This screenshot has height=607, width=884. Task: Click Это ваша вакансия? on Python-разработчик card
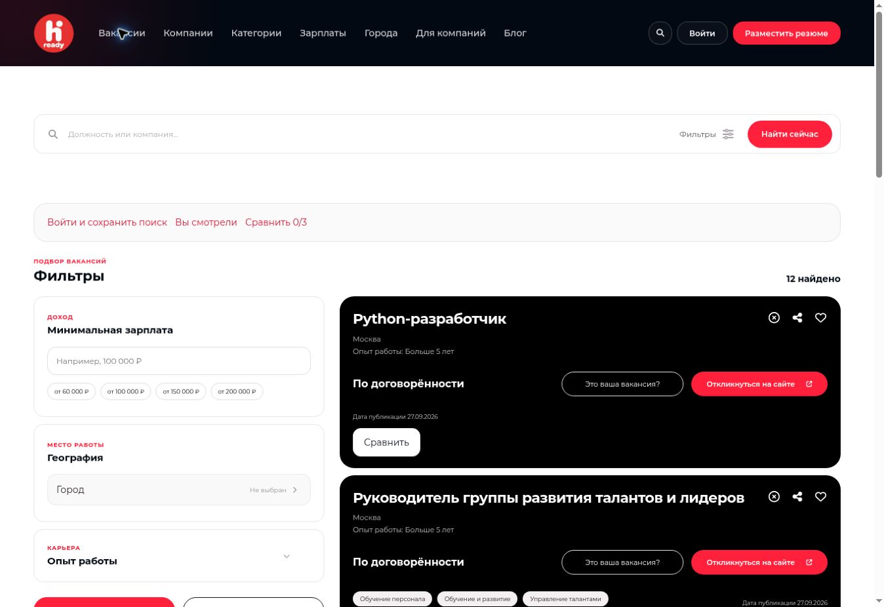click(x=622, y=384)
